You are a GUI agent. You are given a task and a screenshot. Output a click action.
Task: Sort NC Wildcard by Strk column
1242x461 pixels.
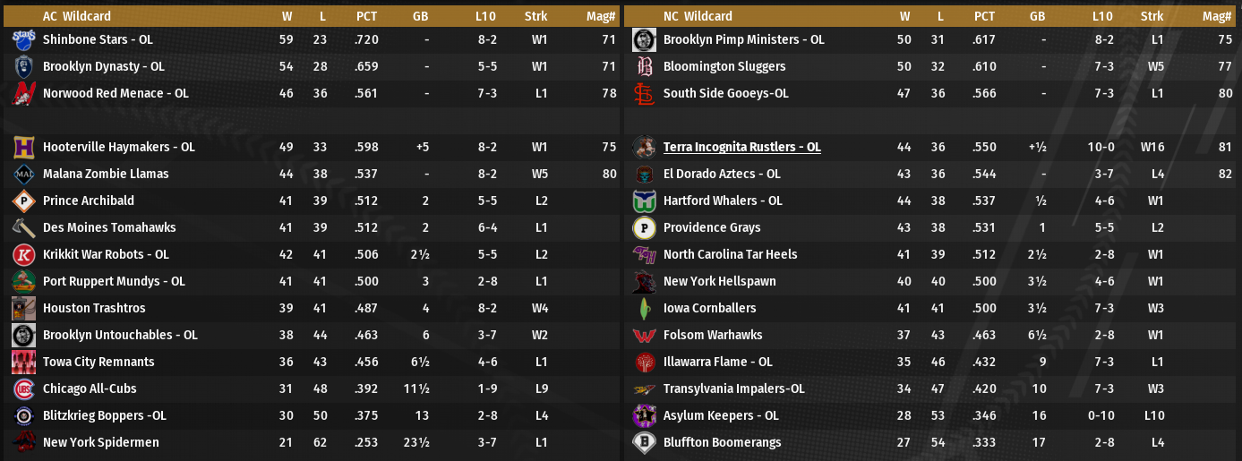tap(1152, 16)
